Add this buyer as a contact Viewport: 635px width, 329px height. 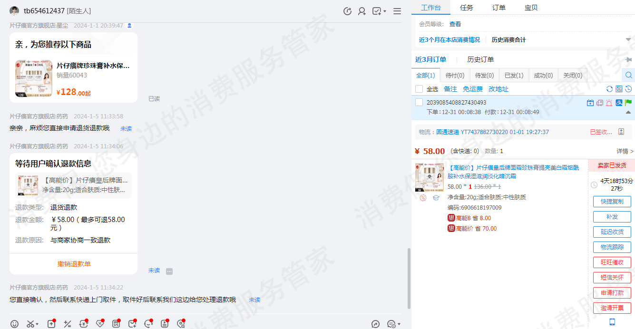coord(362,11)
